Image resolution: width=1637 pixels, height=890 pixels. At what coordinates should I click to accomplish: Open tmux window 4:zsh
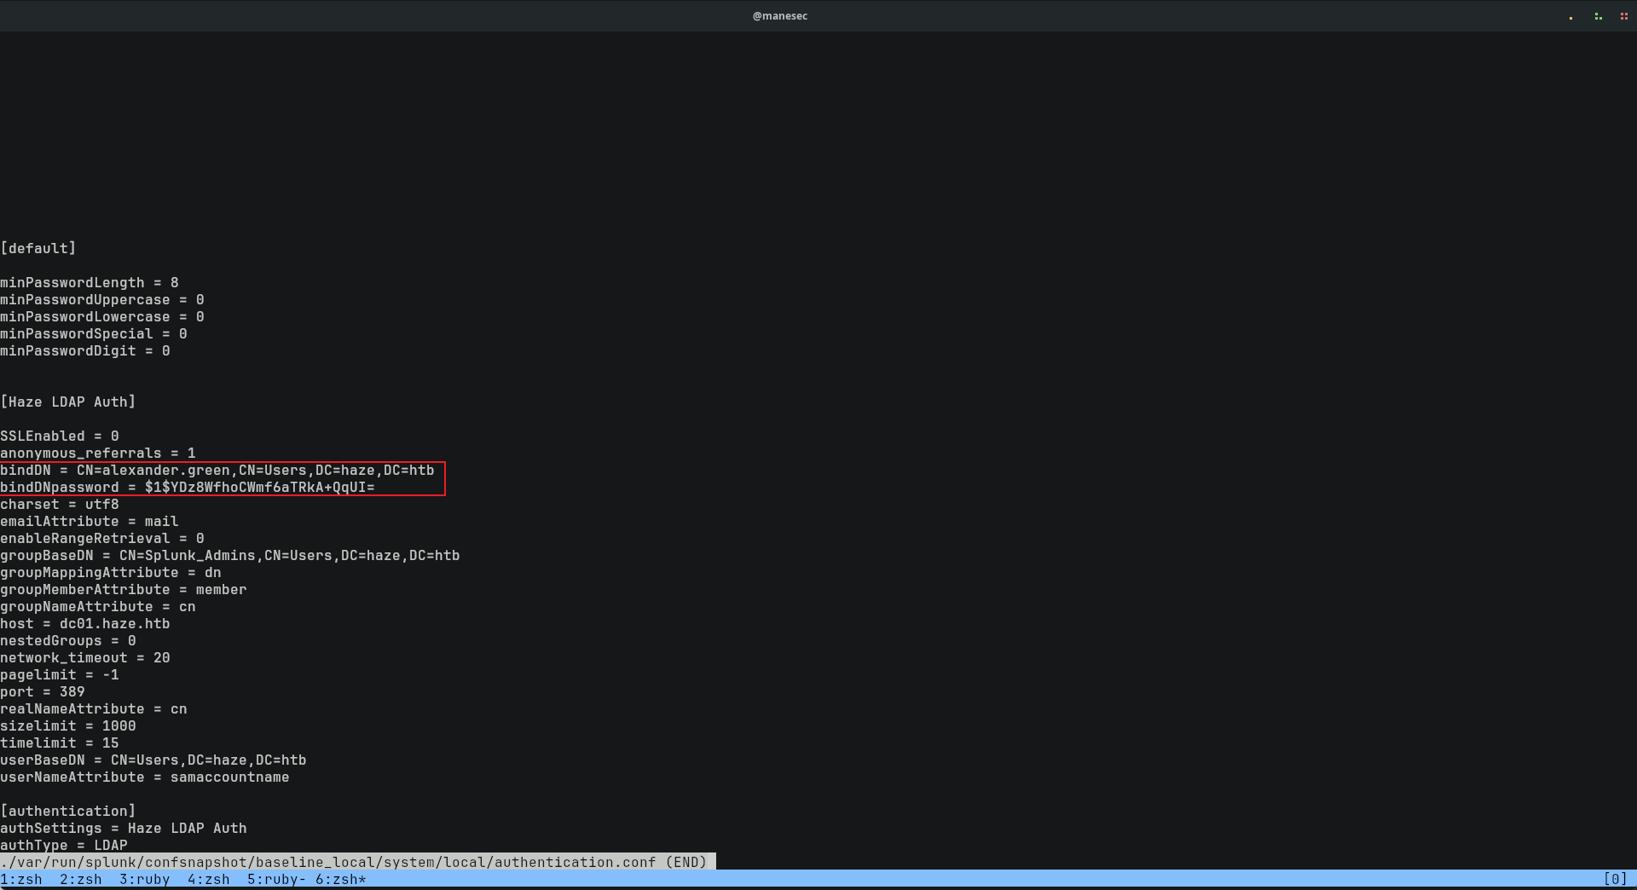[x=209, y=880]
